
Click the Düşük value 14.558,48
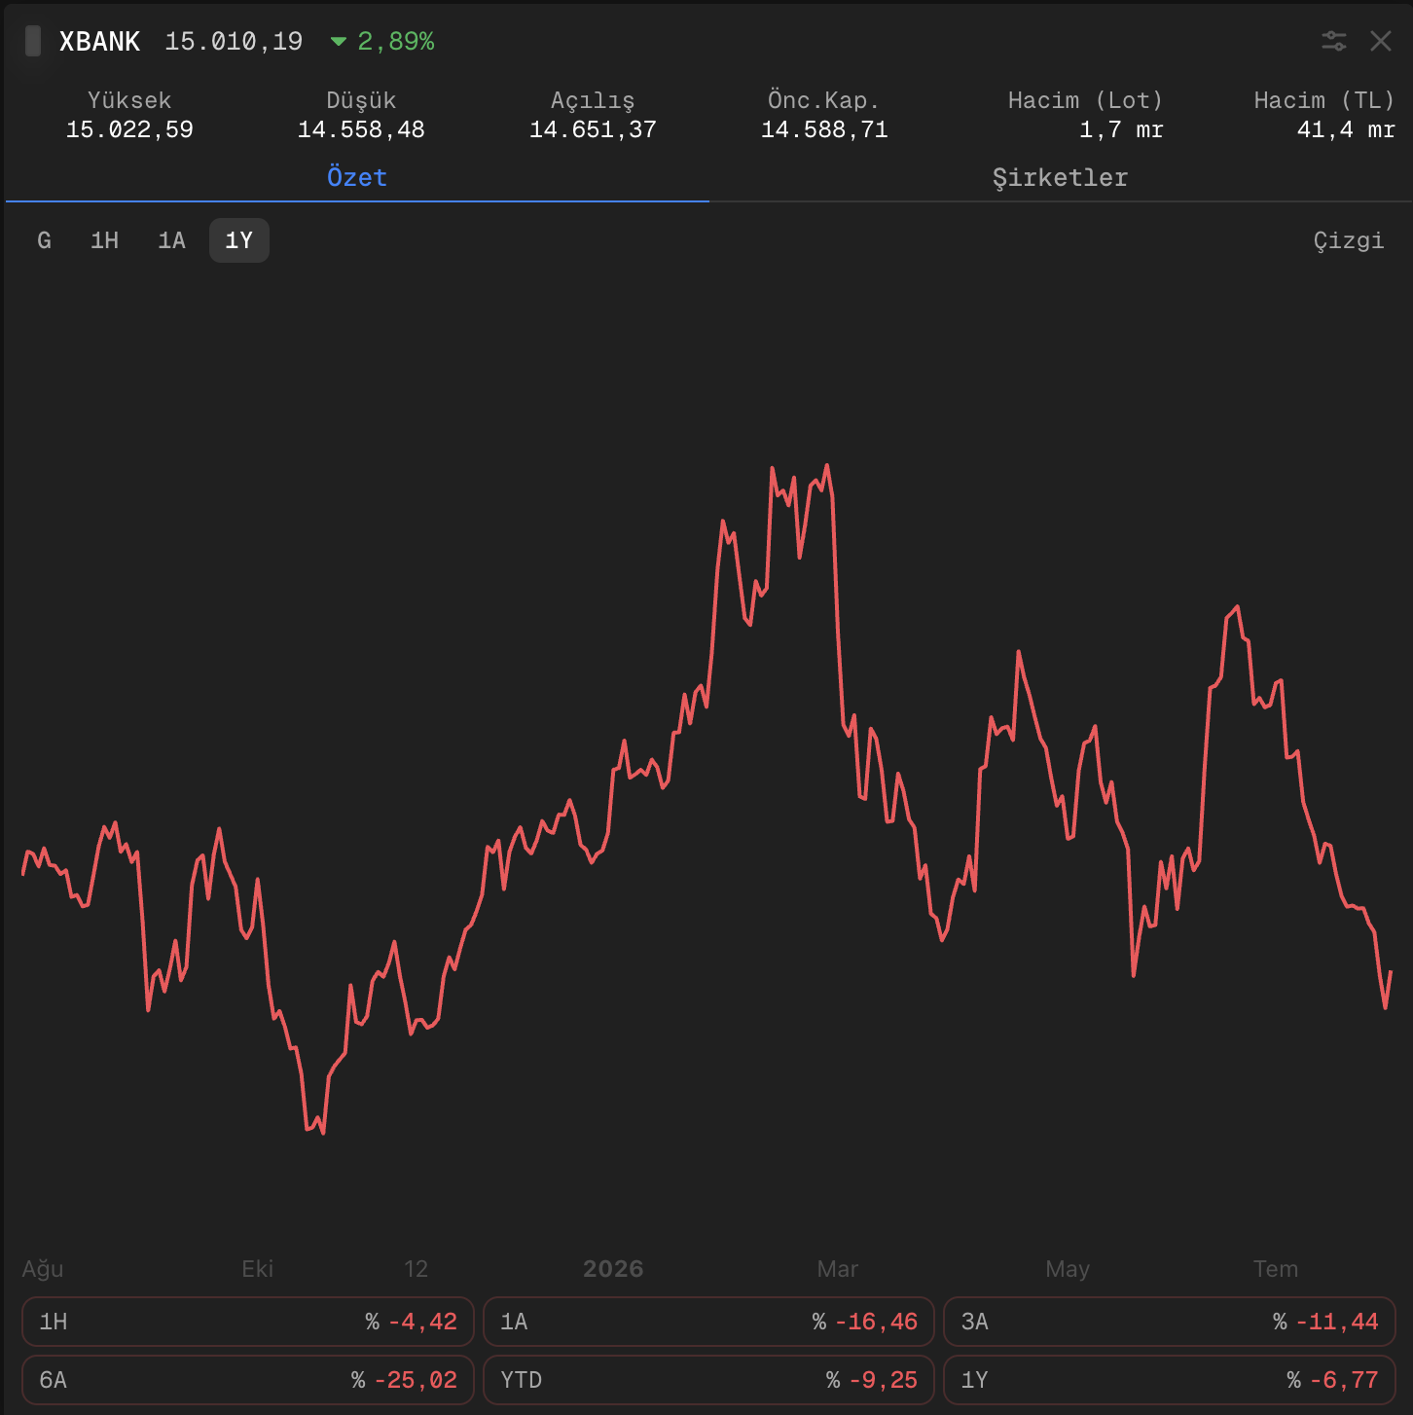pos(361,129)
